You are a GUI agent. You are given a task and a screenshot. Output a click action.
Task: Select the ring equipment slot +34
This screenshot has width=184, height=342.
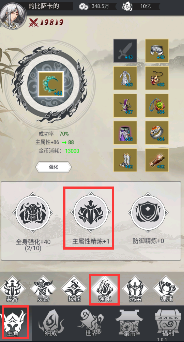157,133
